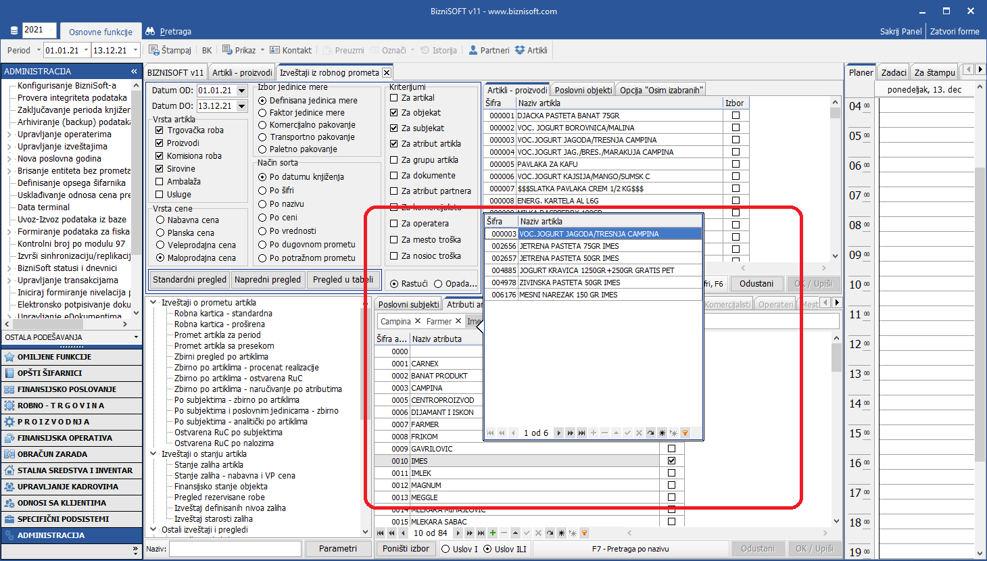Image resolution: width=987 pixels, height=561 pixels.
Task: Collapse the ADMINISTRACIJA side panel
Action: click(134, 71)
